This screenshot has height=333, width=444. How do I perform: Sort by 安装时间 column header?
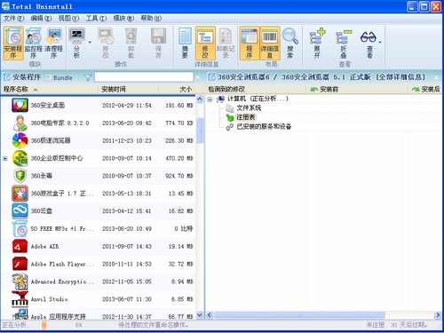[128, 89]
